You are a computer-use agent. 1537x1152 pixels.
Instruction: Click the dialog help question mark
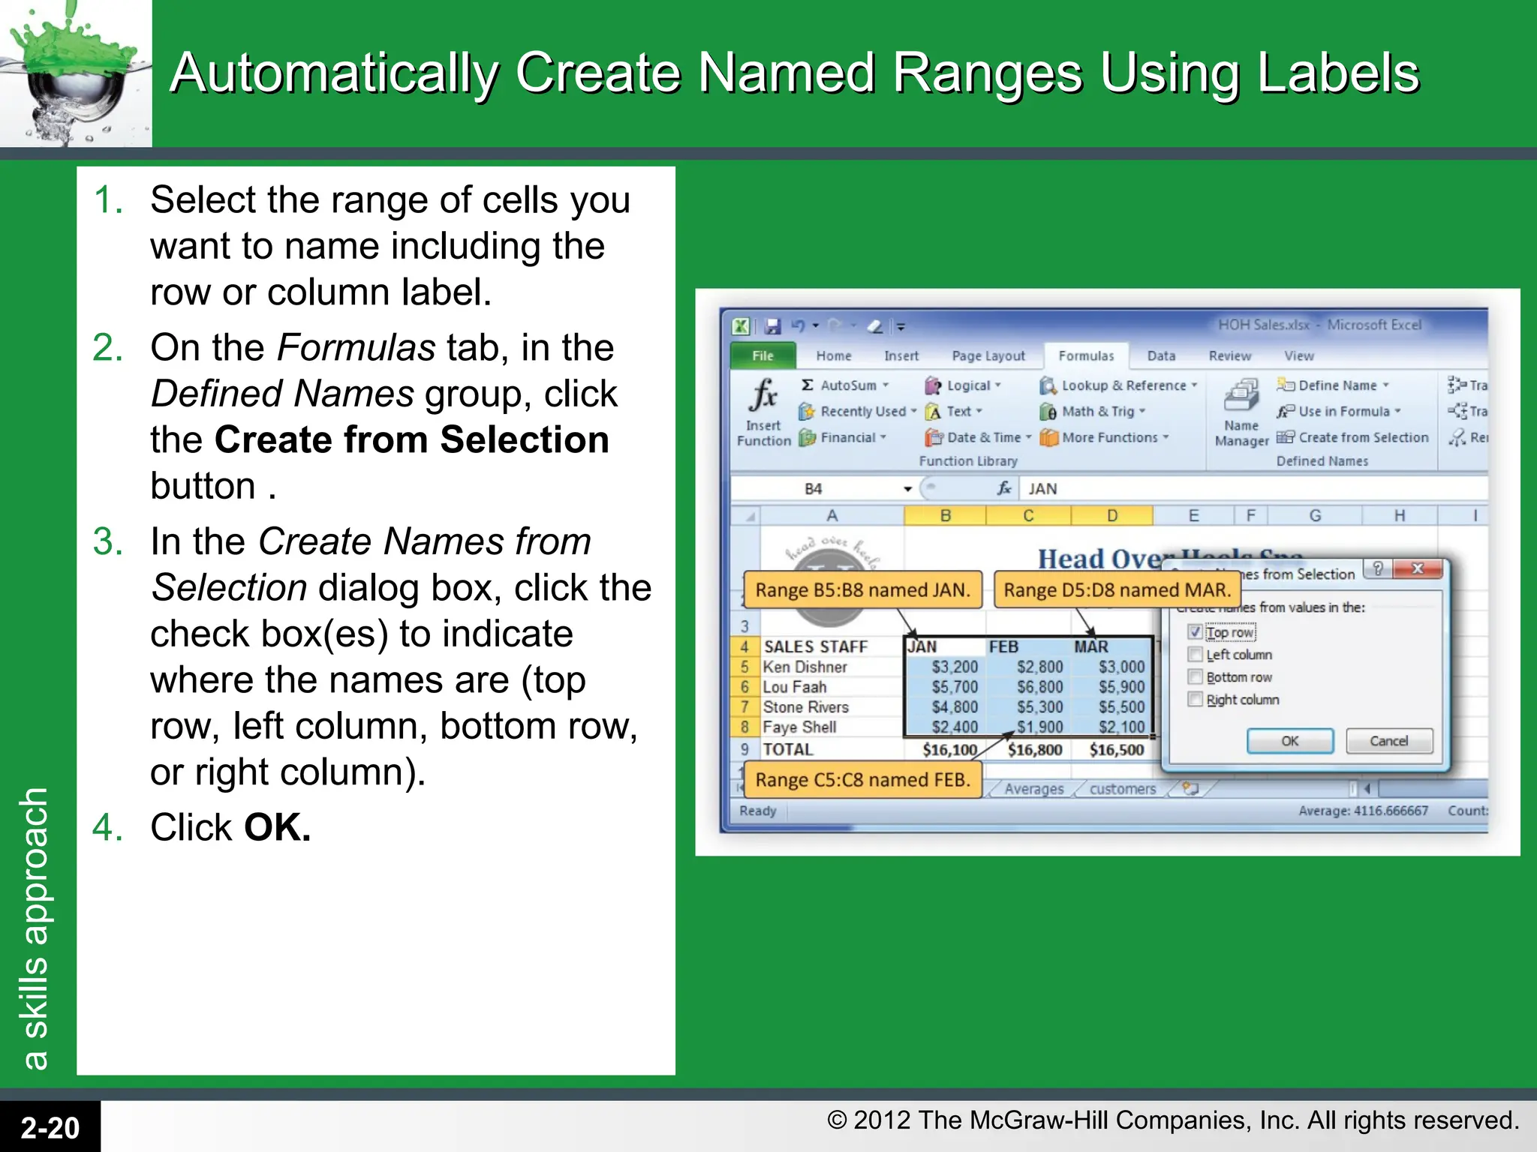pos(1378,568)
